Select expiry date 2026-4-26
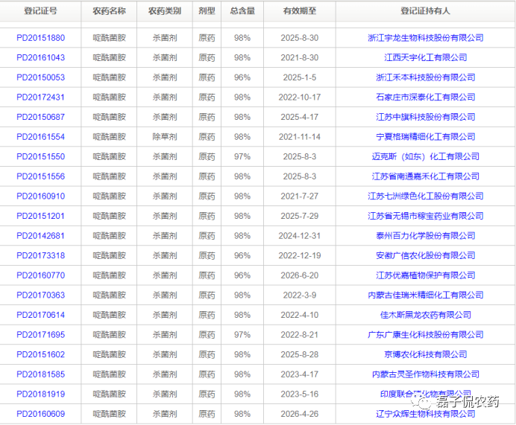Image resolution: width=516 pixels, height=425 pixels. (x=300, y=414)
